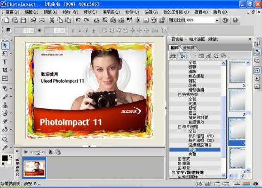Open the 特效(C) menu
262x188 pixels.
[90, 12]
